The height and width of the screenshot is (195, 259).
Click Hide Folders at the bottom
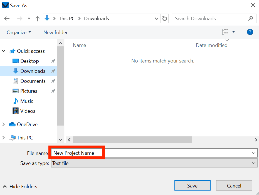tap(19, 186)
